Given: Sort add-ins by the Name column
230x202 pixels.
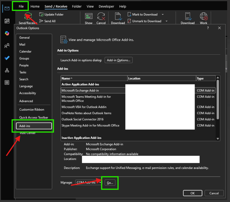Looking at the screenshot, I should tap(94, 78).
